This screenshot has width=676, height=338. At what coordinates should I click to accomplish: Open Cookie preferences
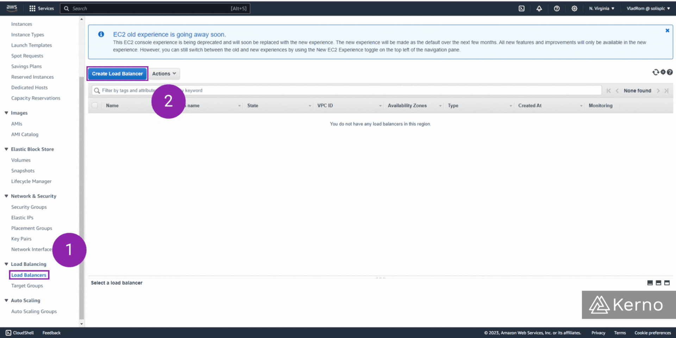(x=653, y=333)
